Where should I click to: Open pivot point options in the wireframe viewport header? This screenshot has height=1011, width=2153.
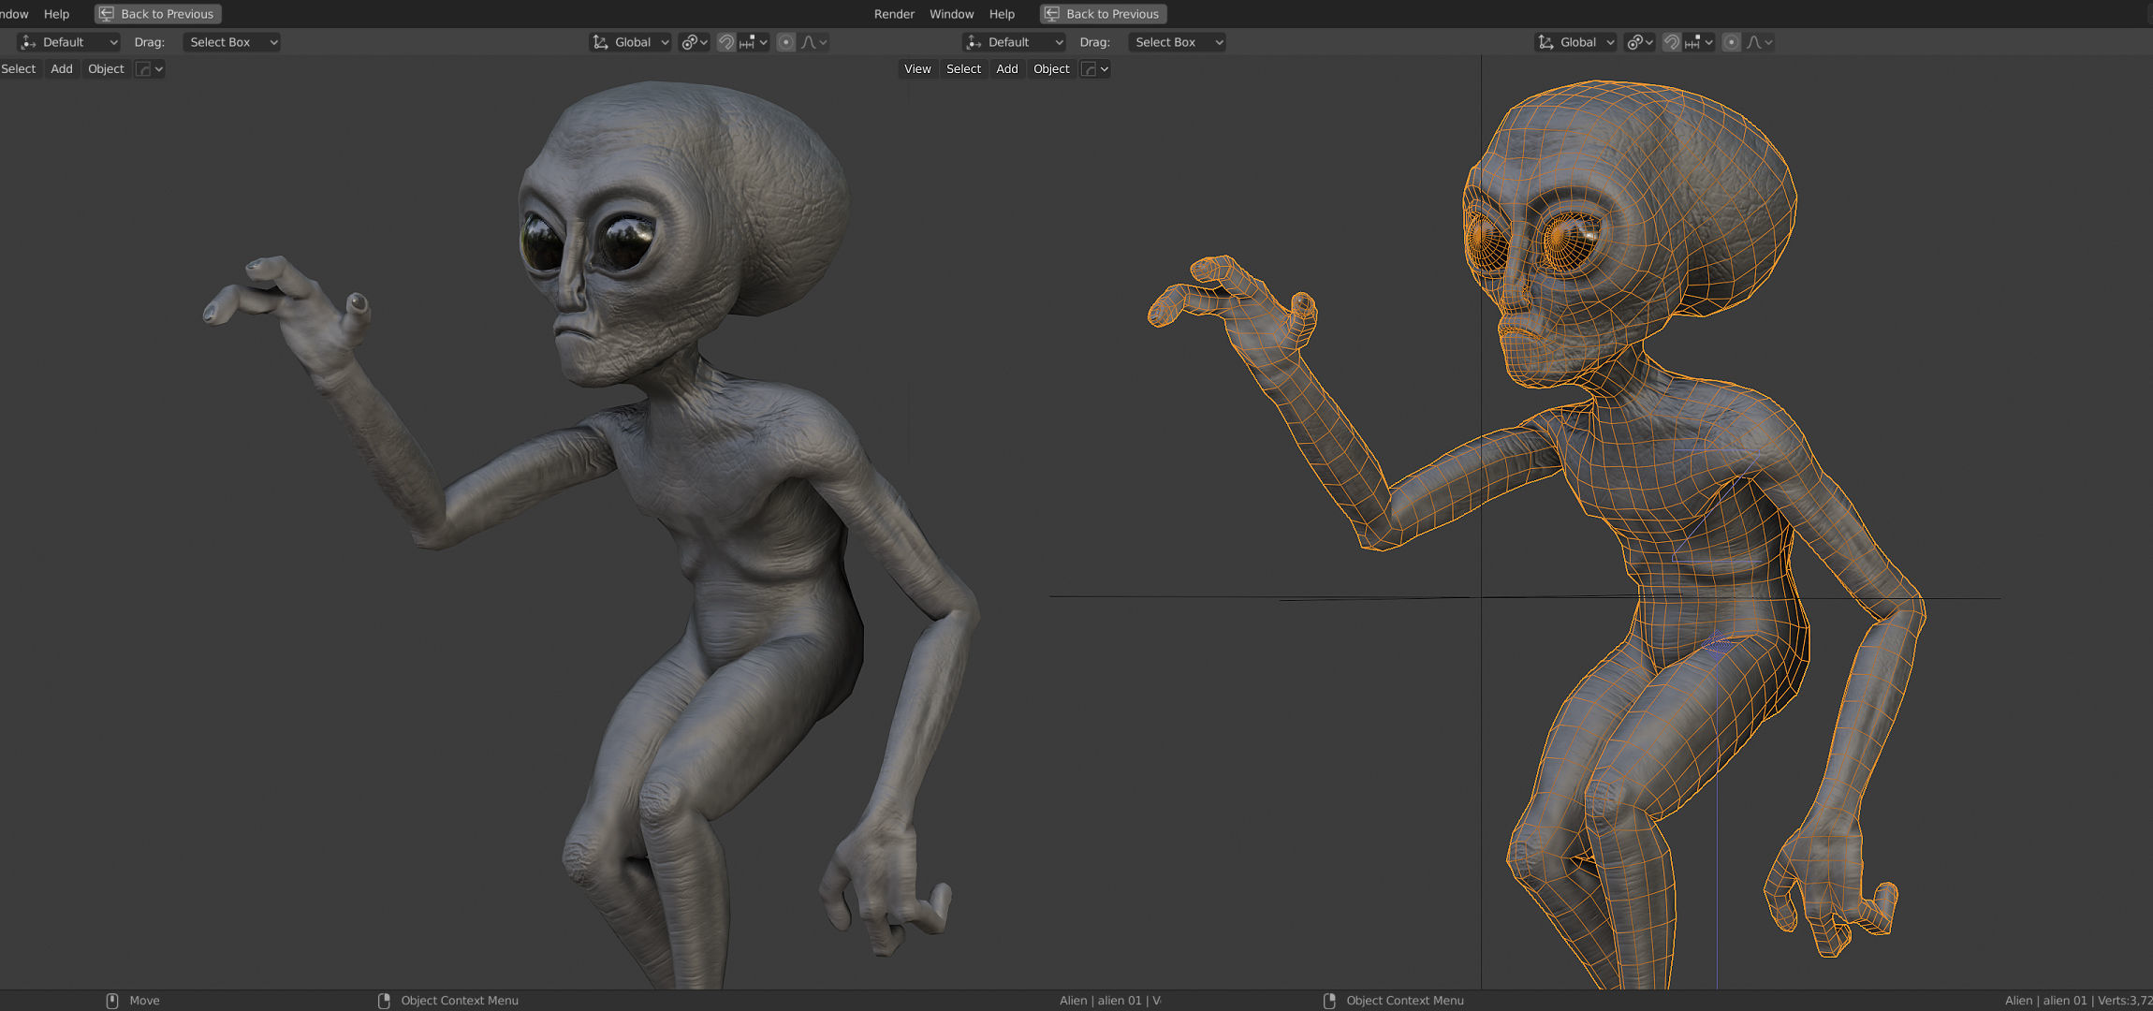pyautogui.click(x=1638, y=42)
